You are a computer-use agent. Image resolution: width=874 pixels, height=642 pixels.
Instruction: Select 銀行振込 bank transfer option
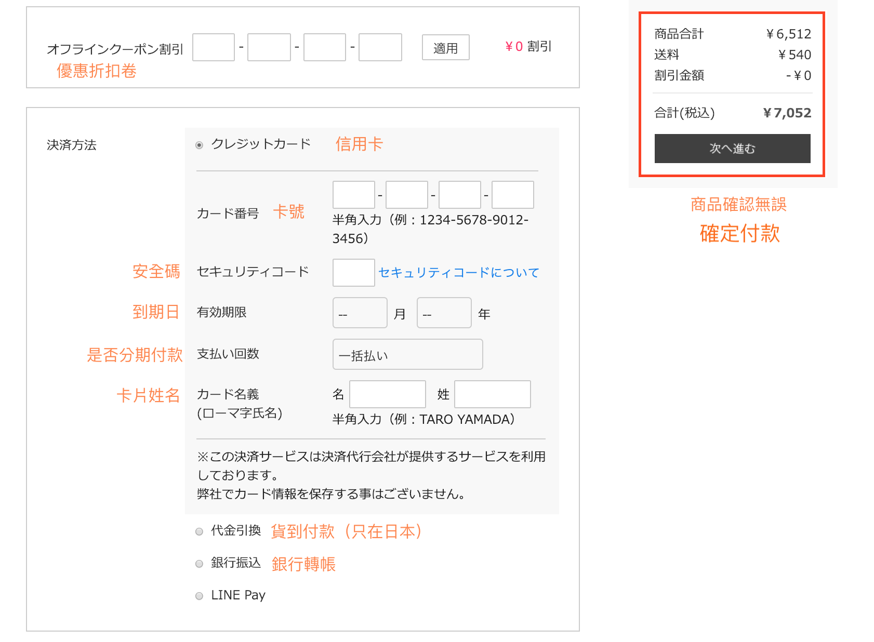[199, 564]
